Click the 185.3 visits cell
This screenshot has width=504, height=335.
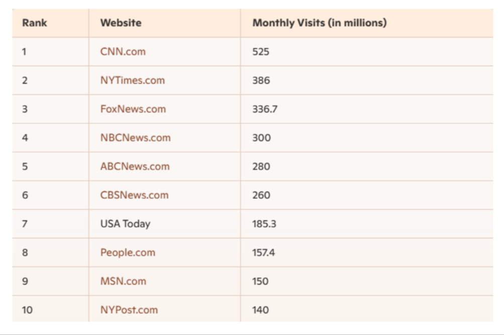point(367,224)
